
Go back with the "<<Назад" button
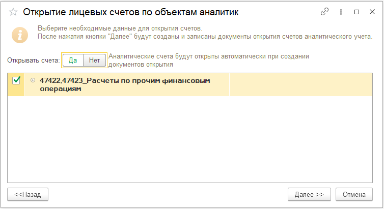[28, 195]
